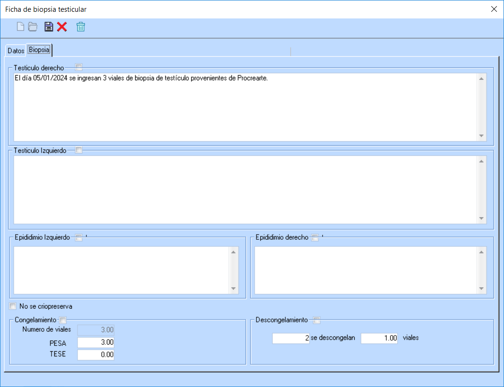Click scroll up arrow in Epididimio Izquierdo box
Image resolution: width=504 pixels, height=387 pixels.
pyautogui.click(x=233, y=252)
